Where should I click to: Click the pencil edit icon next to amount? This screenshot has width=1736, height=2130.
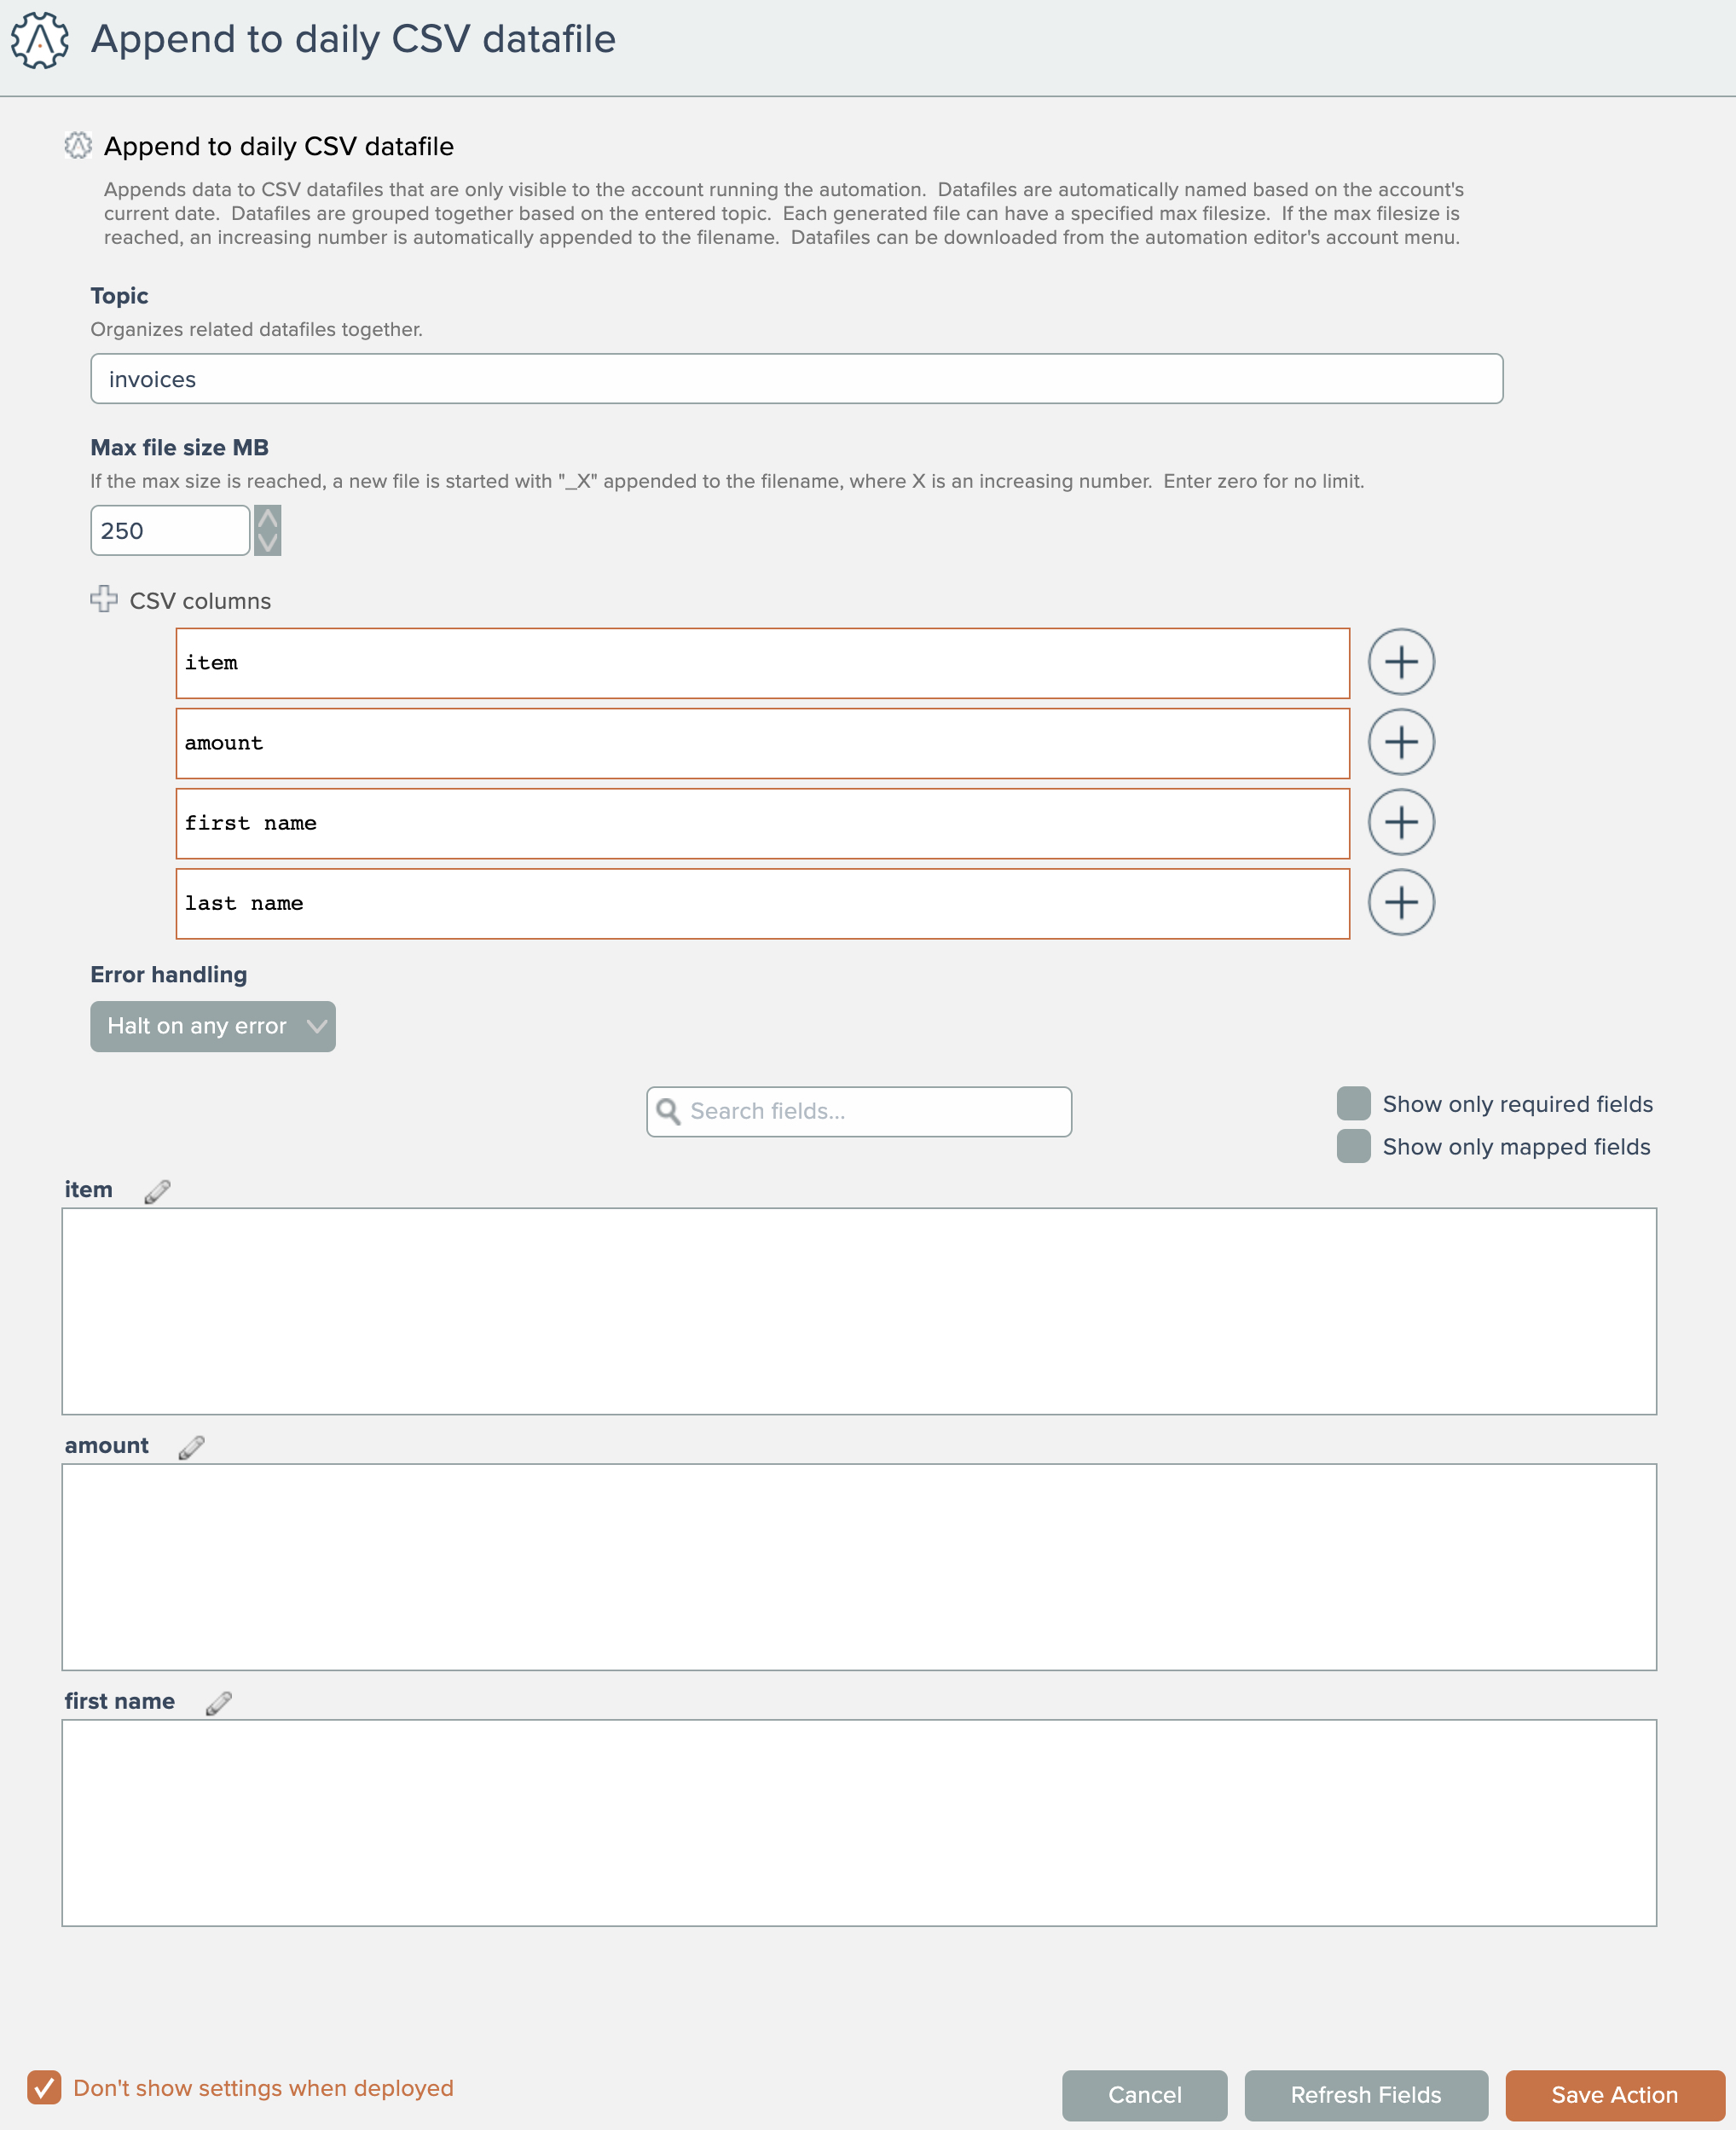[191, 1447]
